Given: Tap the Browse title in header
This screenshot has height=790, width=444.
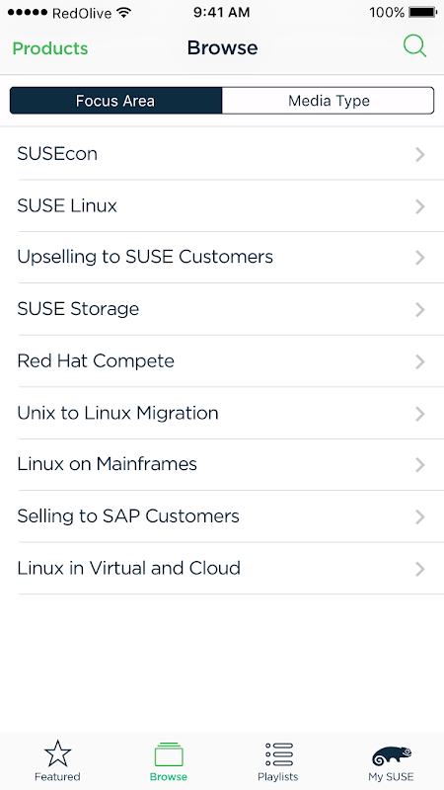Looking at the screenshot, I should point(223,47).
